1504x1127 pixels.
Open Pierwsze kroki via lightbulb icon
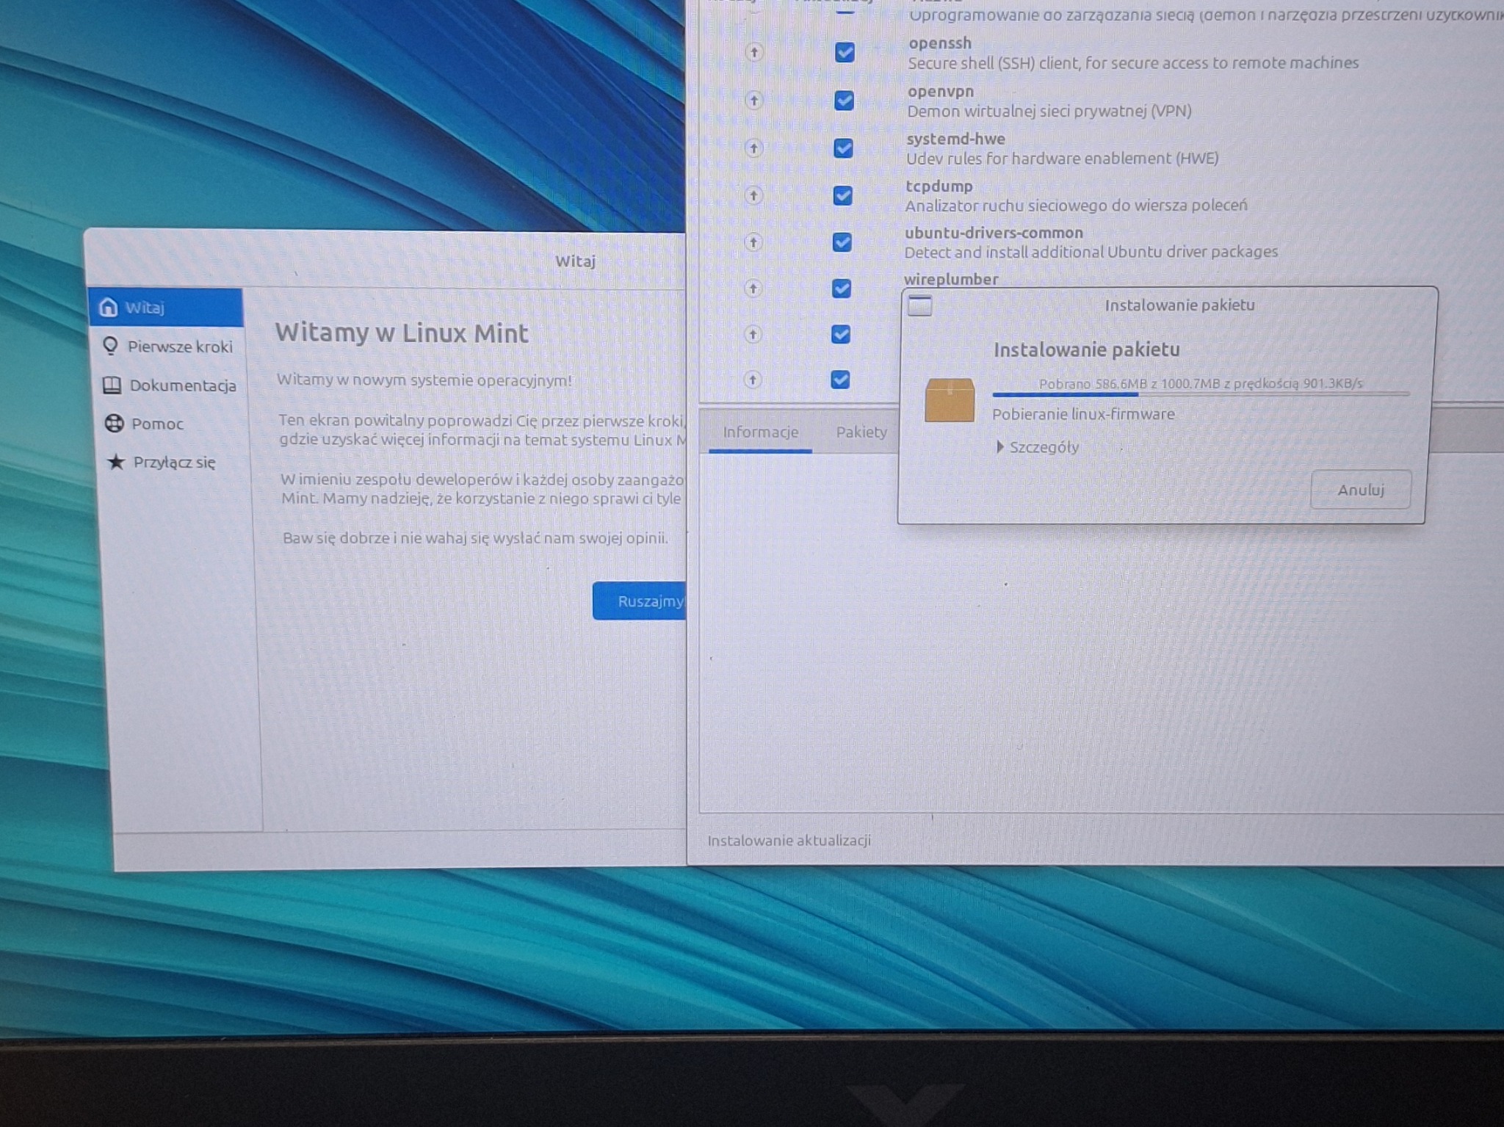[x=111, y=346]
